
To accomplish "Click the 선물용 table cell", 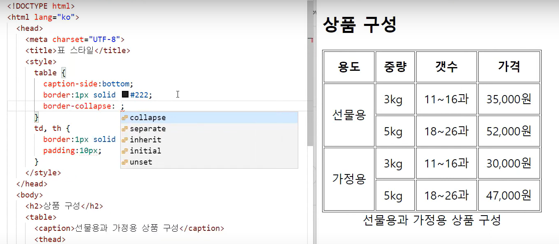I will 349,115.
